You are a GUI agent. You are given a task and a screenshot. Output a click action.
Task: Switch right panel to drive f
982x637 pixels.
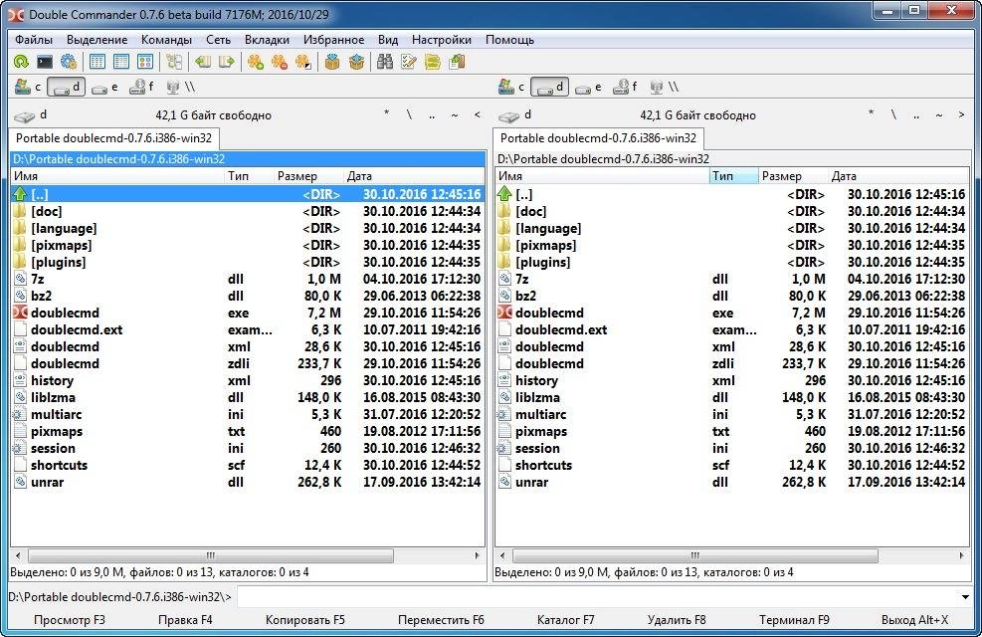tap(625, 87)
